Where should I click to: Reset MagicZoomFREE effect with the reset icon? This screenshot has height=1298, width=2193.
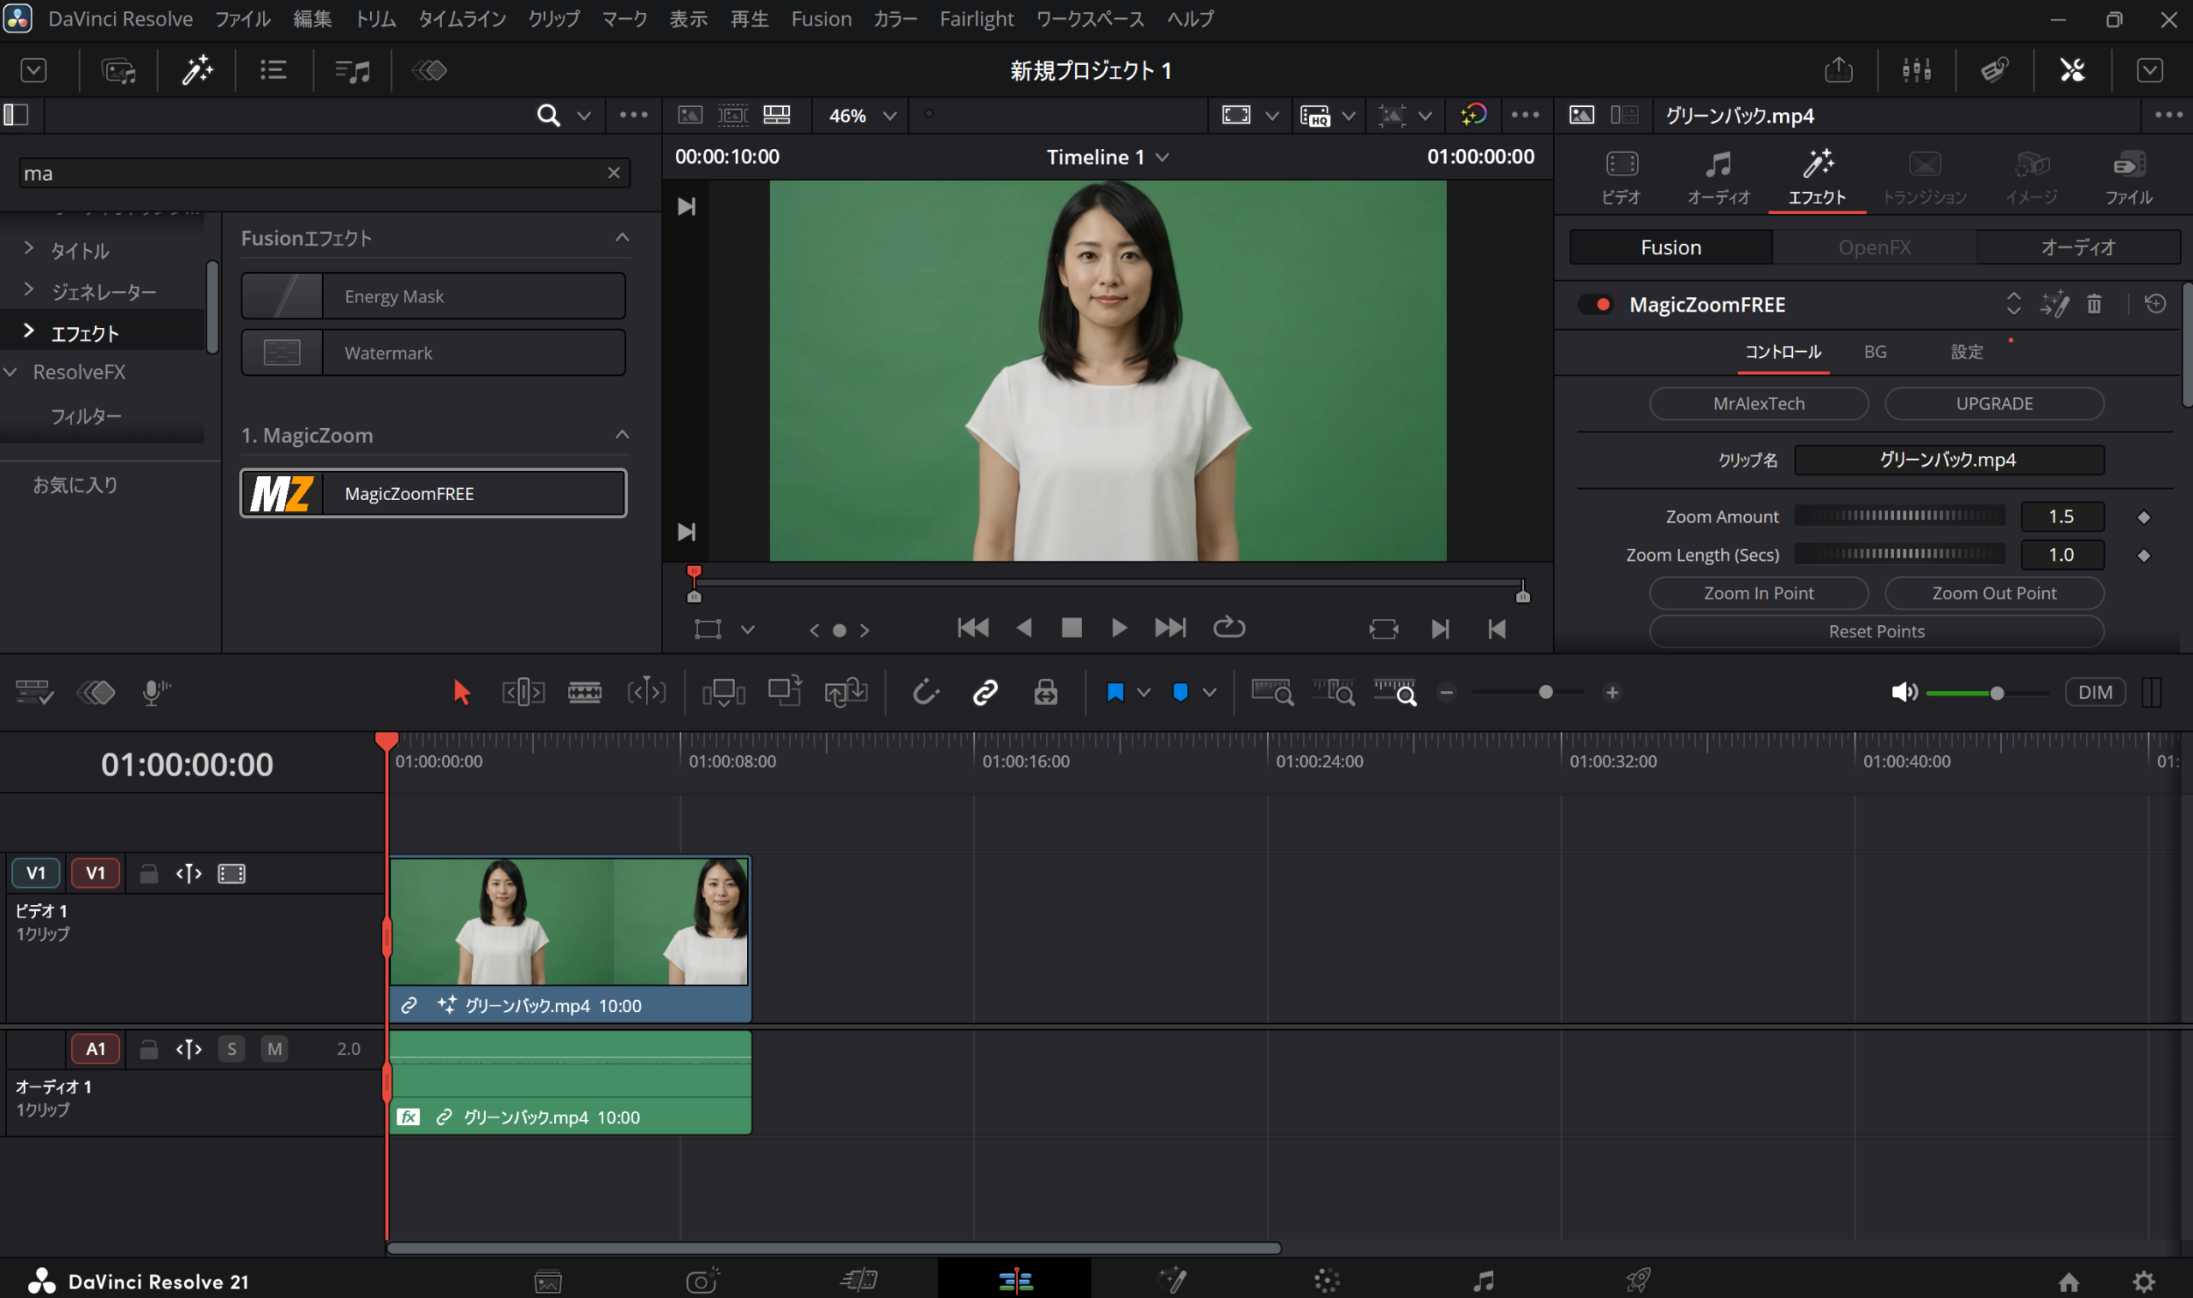2155,303
